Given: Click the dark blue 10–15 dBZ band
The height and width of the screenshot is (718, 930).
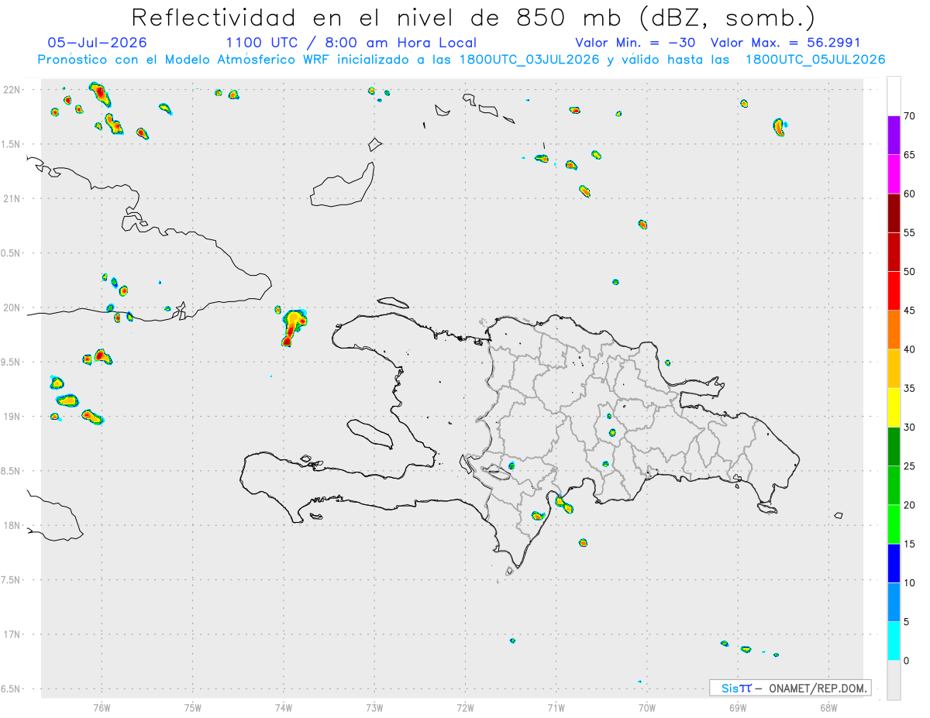Looking at the screenshot, I should click(x=894, y=563).
